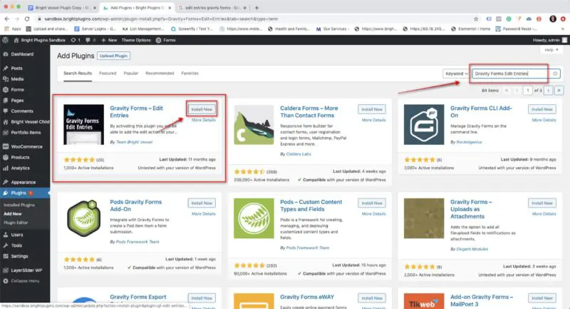This screenshot has height=309, width=570.
Task: Open the Analytics section
Action: point(21,168)
